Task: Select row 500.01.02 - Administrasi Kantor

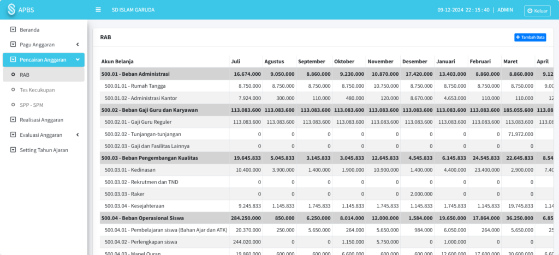Action: point(328,98)
